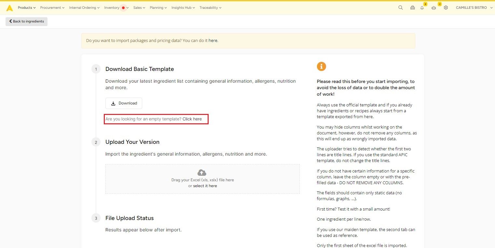Open the Internal Ordering menu

(84, 8)
